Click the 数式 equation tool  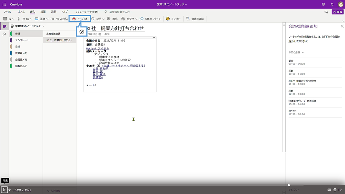[112, 19]
